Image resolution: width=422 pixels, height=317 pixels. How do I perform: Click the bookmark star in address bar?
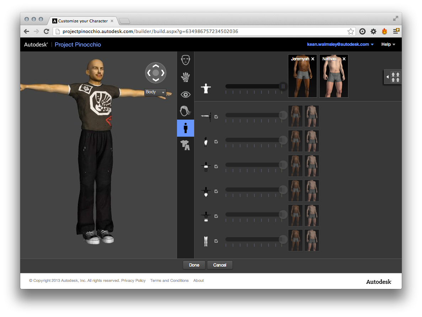click(351, 31)
